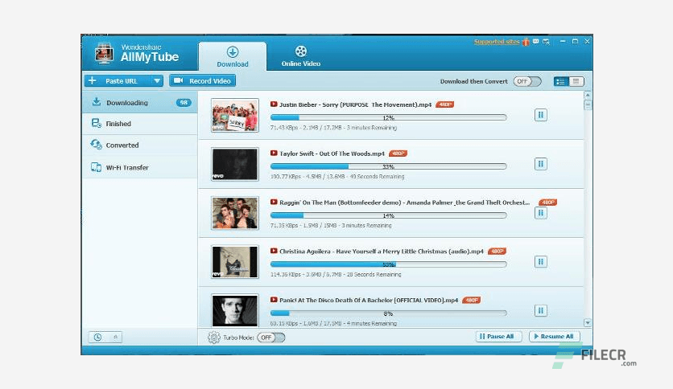
Task: Select 'Taylor Swift - Out Of The Woods.mp4' title
Action: click(332, 154)
